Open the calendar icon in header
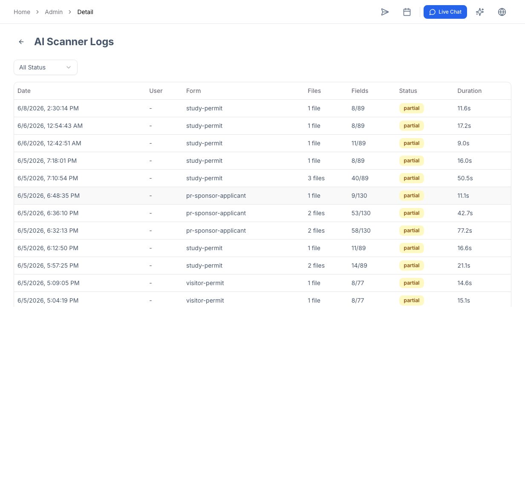The width and height of the screenshot is (525, 485). 407,12
